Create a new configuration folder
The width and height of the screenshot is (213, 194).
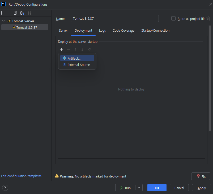[x=22, y=13]
